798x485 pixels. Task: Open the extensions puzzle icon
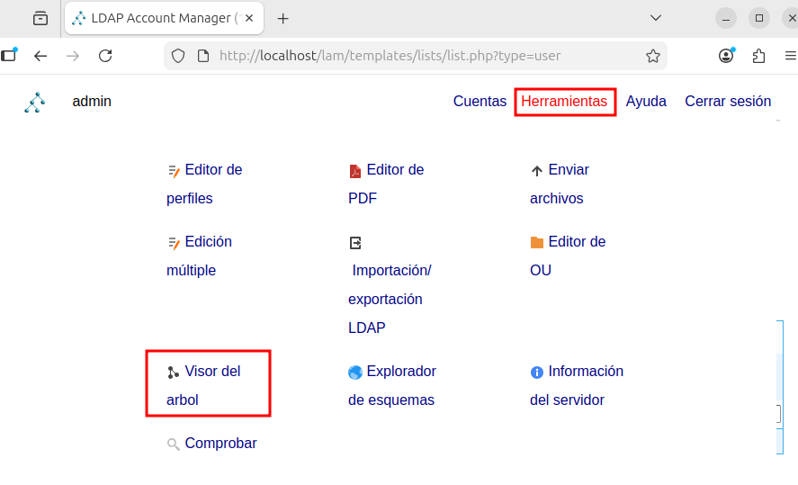click(x=758, y=56)
